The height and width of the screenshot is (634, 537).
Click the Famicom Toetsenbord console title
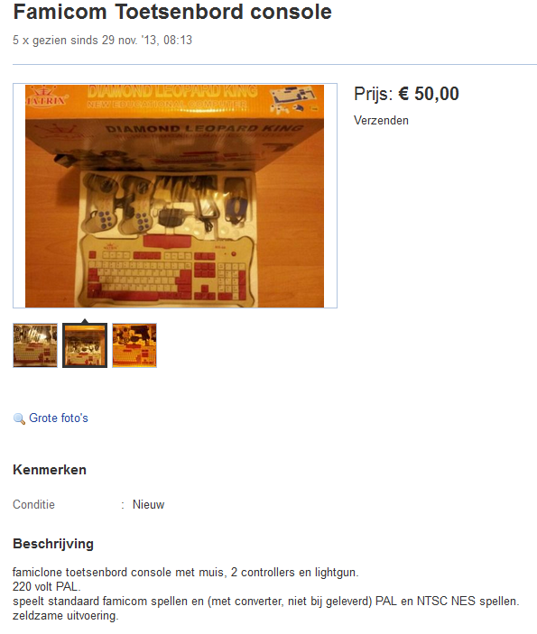click(172, 12)
